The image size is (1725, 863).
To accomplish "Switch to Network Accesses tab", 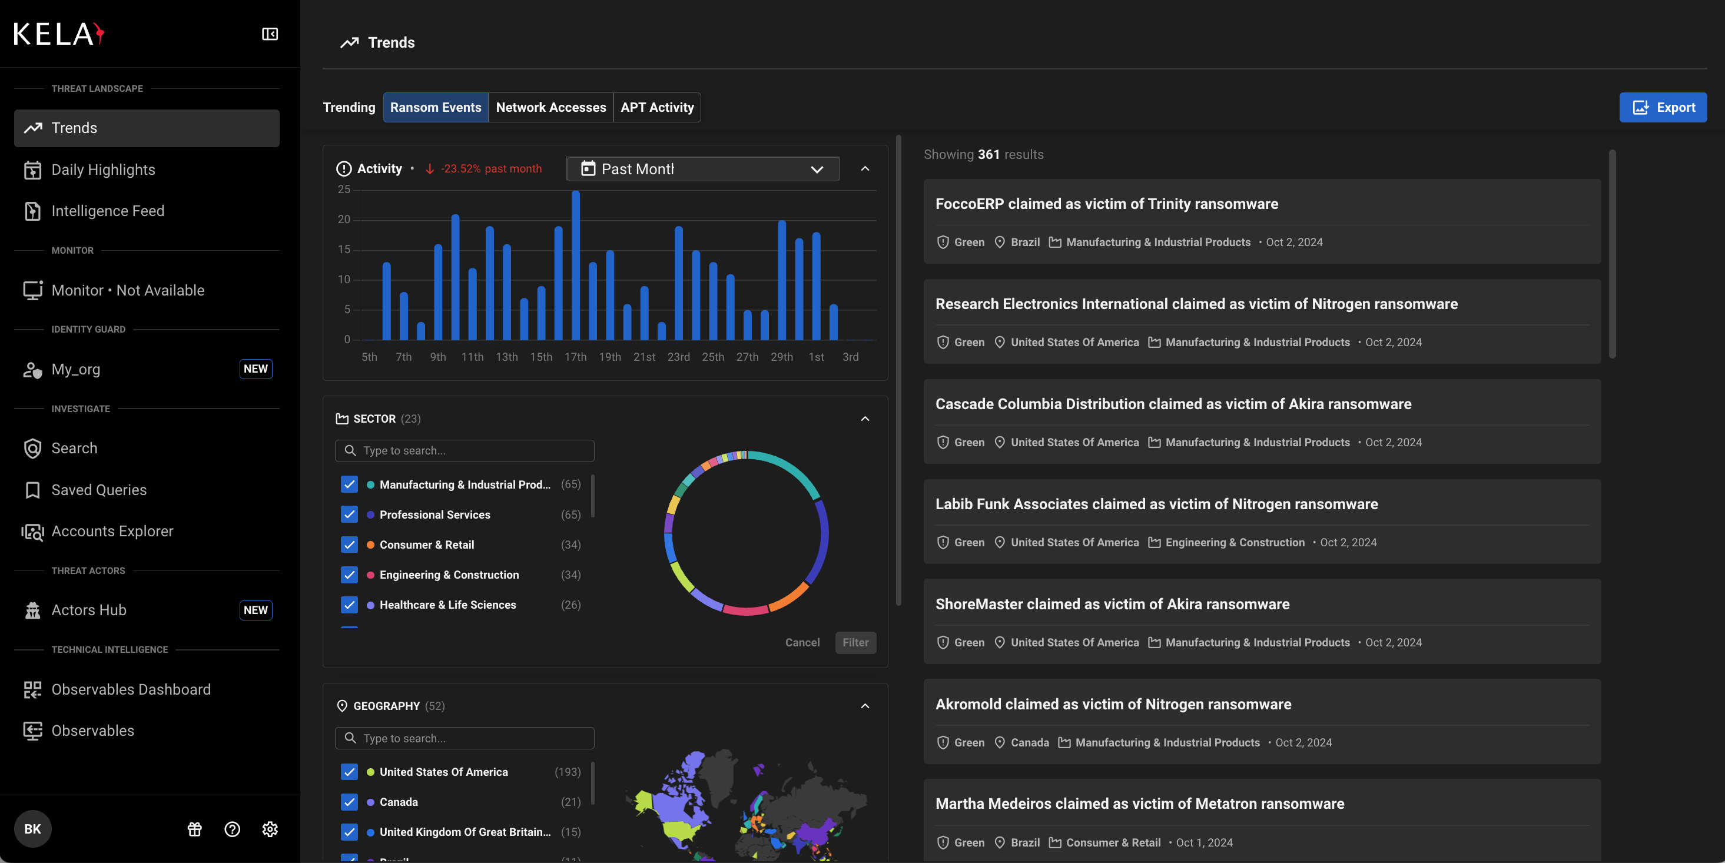I will tap(550, 107).
